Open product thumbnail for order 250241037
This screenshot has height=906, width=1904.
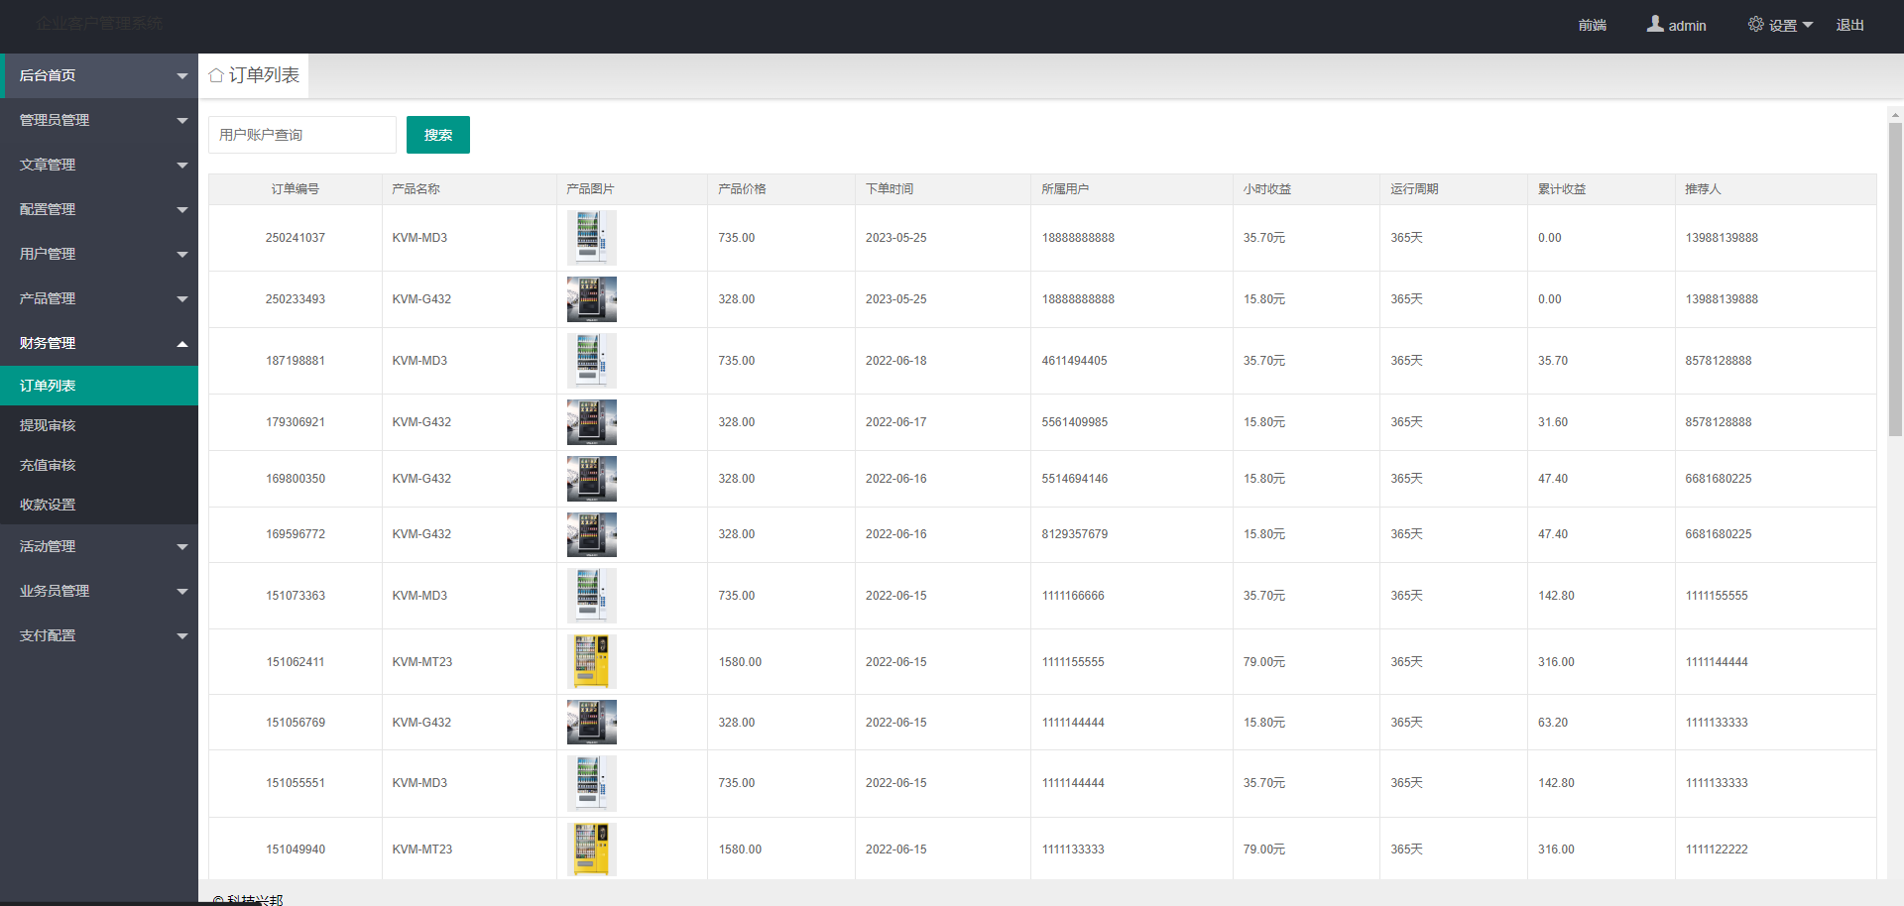[x=592, y=238]
